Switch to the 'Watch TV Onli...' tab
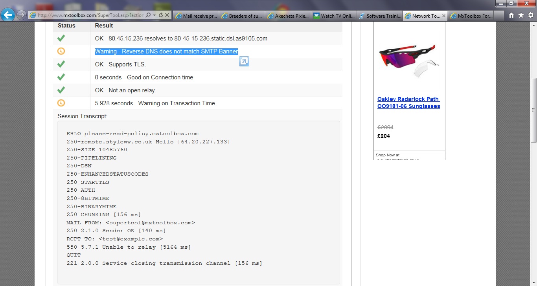Viewport: 537px width, 286px height. (333, 16)
